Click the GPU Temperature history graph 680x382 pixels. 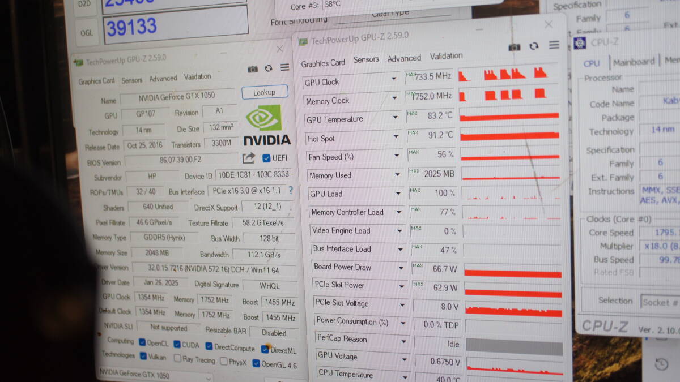[x=509, y=116]
